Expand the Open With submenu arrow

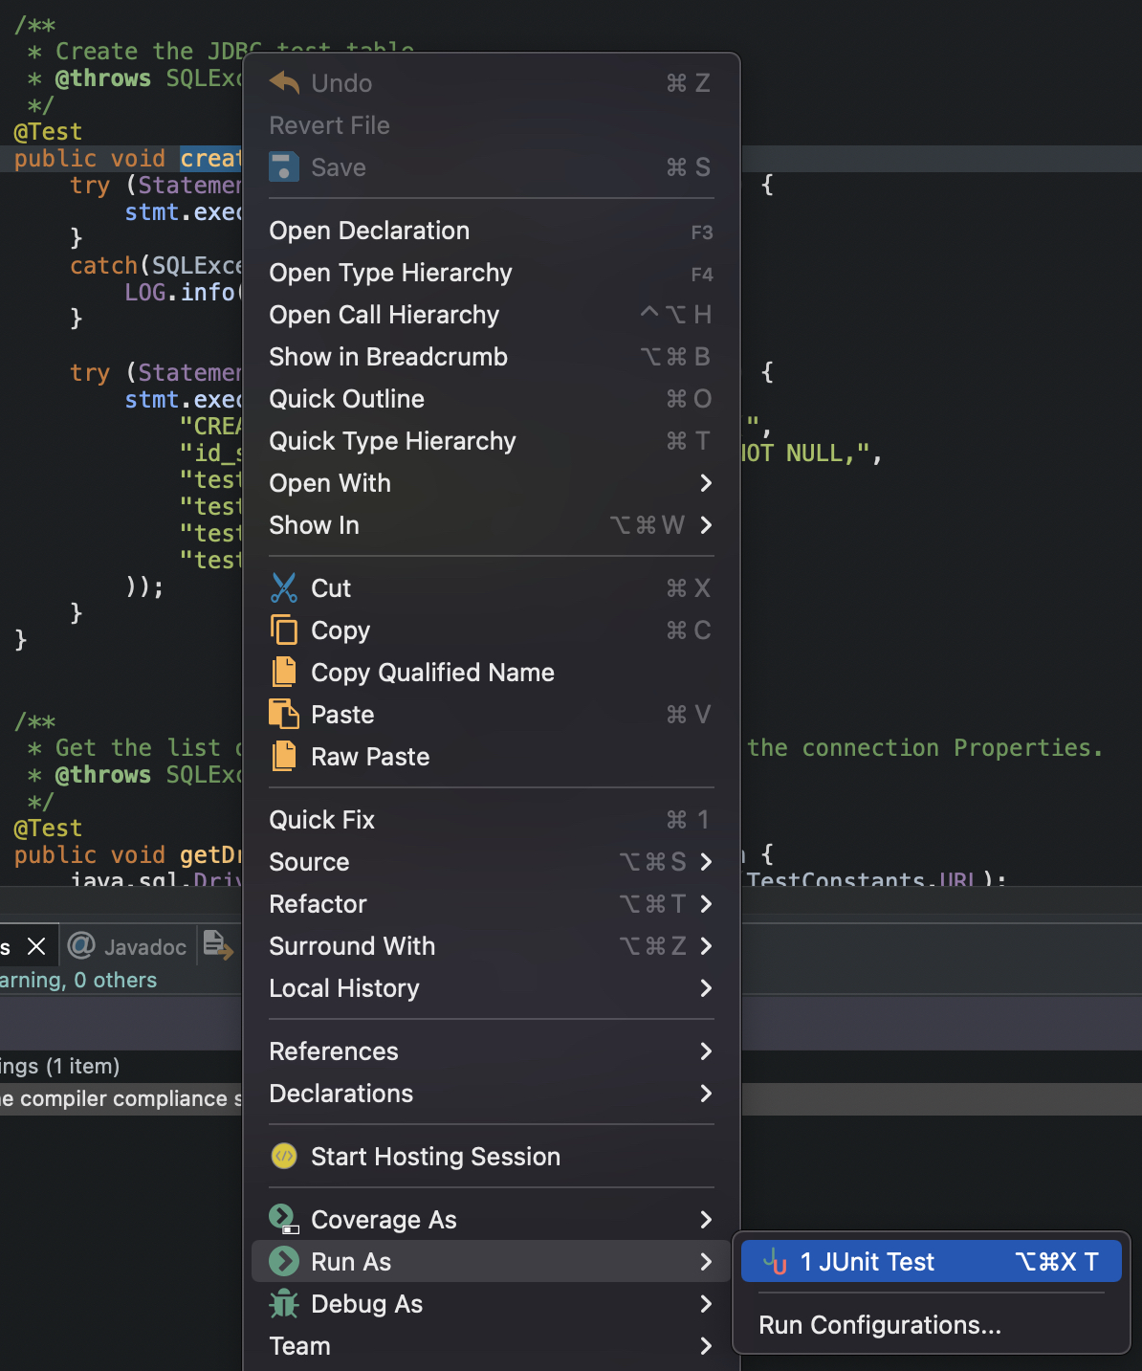[x=706, y=483]
